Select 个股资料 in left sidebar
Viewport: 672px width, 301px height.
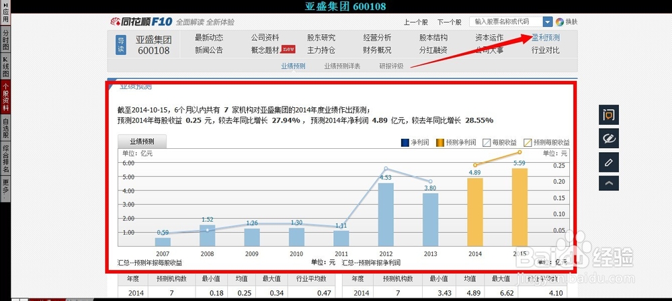click(x=5, y=97)
